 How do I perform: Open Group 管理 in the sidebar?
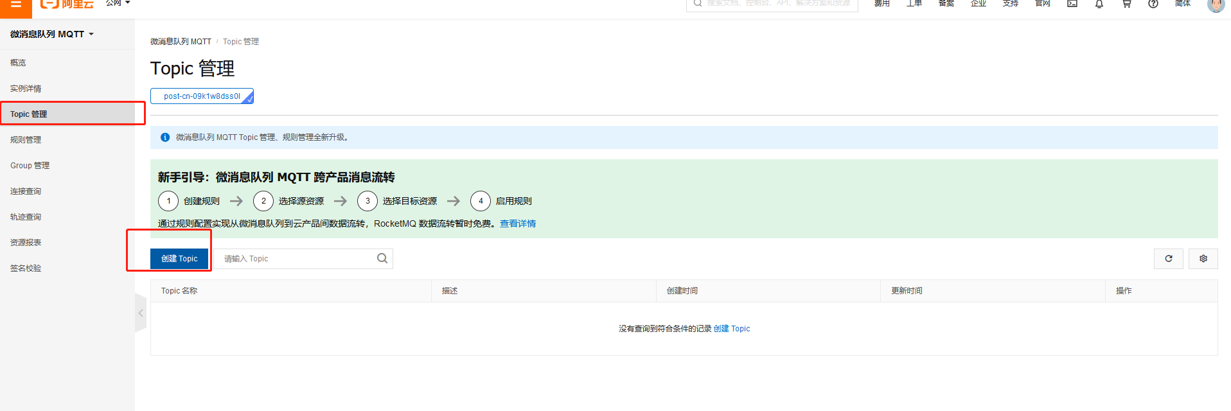click(x=30, y=166)
